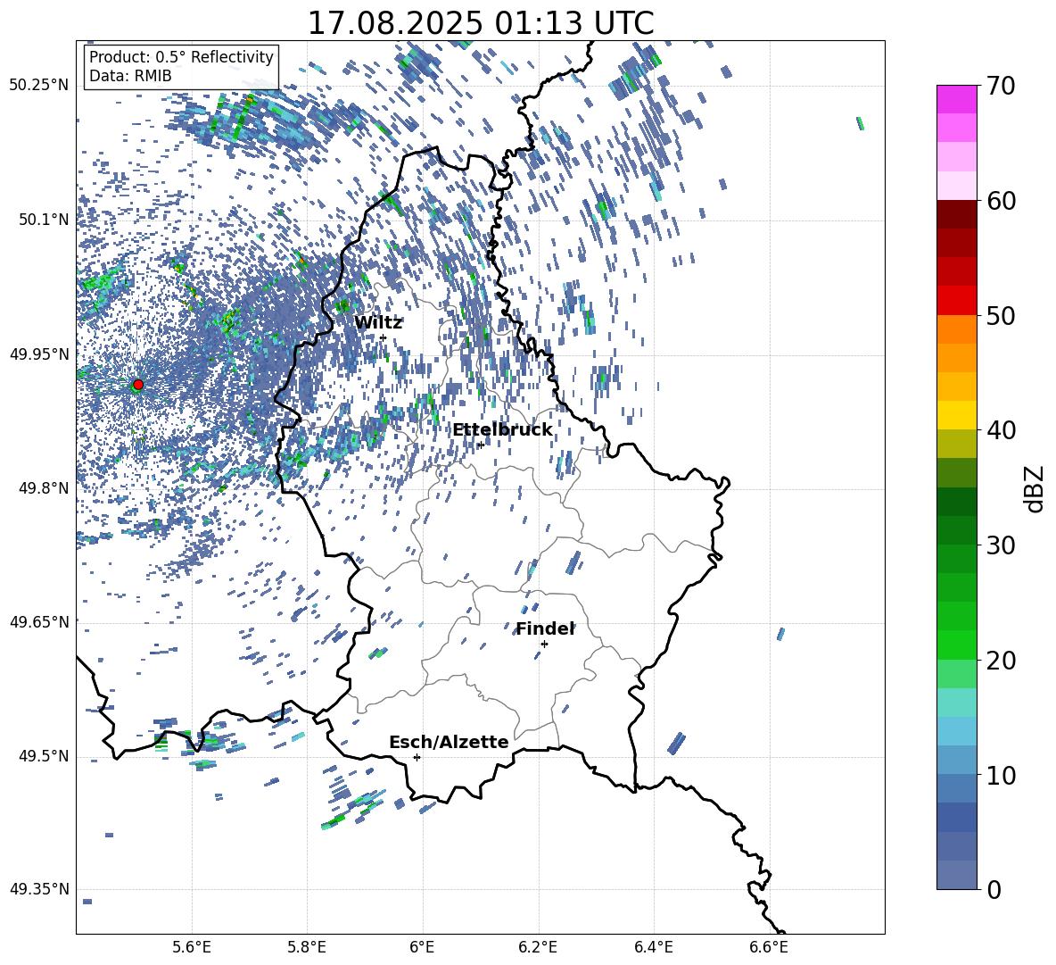Click the 40 colorbar tick label
The height and width of the screenshot is (965, 1056).
click(x=1001, y=430)
